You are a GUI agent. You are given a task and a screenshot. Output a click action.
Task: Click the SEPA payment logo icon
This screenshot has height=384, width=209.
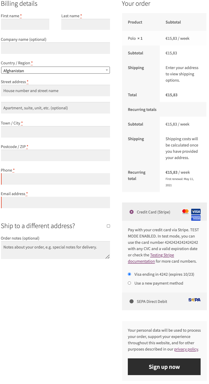pyautogui.click(x=194, y=300)
